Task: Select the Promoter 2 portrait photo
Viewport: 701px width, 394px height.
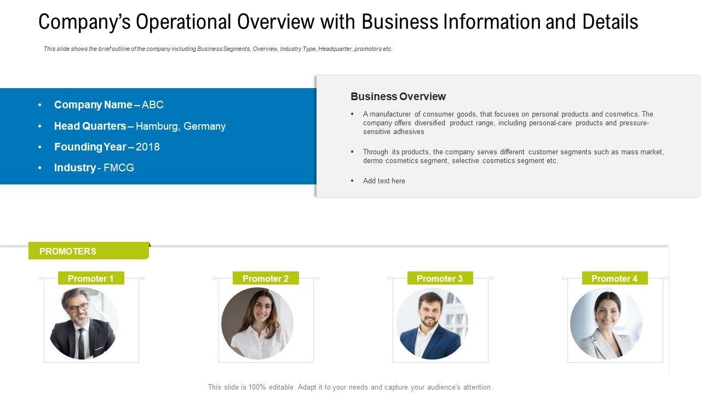Action: [x=257, y=323]
